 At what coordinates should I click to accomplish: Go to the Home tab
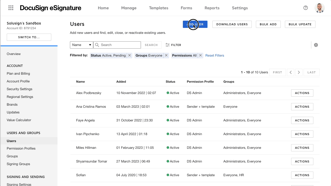tap(103, 8)
